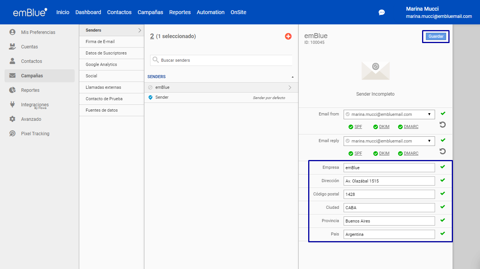Open Avanzado settings gear in sidebar
This screenshot has width=480, height=269.
(x=13, y=119)
